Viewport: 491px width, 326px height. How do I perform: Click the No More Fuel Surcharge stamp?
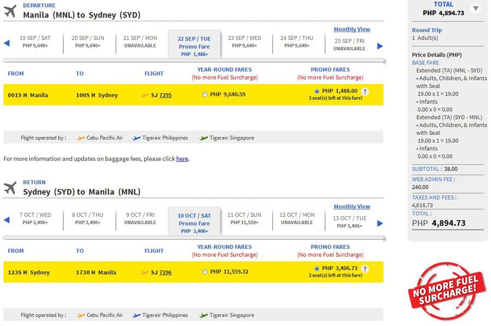pos(447,291)
